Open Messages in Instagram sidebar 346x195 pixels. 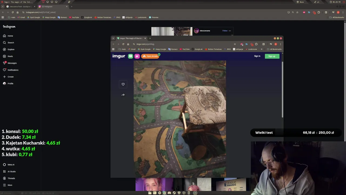(10, 63)
